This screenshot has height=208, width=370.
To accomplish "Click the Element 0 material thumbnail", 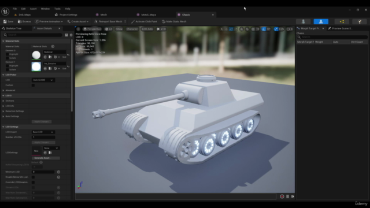I will pos(36,55).
